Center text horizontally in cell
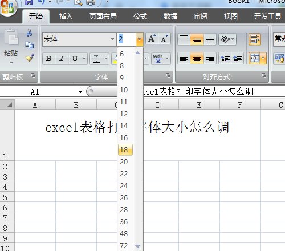285x251 pixels. pyautogui.click(x=197, y=58)
